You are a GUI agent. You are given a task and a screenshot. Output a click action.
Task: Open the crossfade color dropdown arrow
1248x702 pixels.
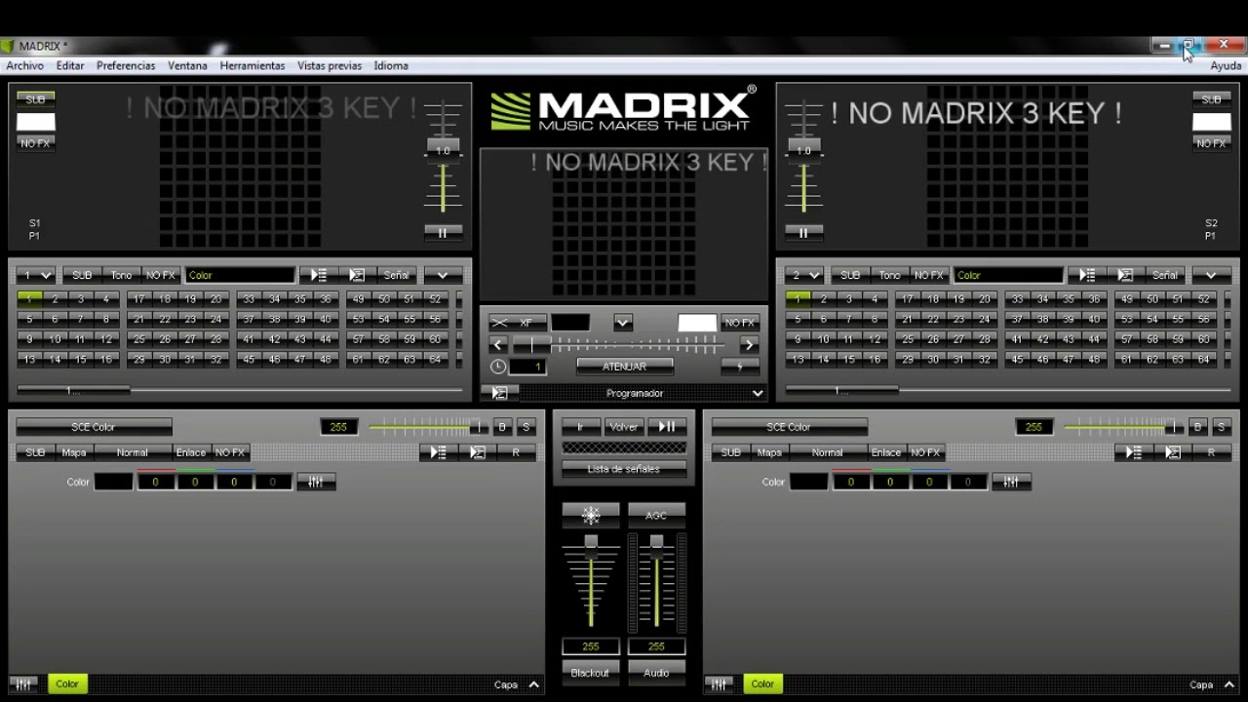pos(623,323)
